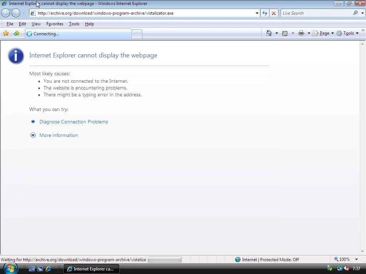
Task: Click the blue information icon on page
Action: tap(16, 56)
